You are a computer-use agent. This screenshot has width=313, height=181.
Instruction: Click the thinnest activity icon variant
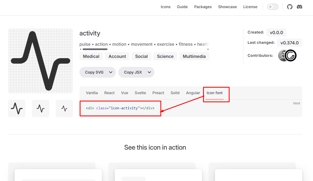(x=64, y=108)
